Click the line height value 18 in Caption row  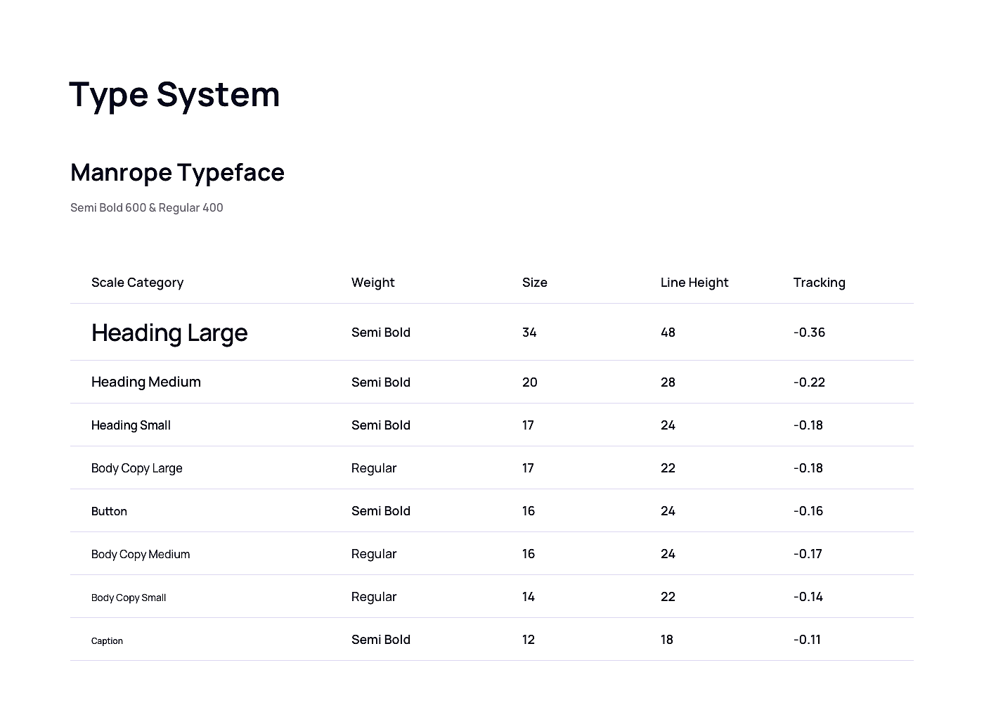(666, 640)
